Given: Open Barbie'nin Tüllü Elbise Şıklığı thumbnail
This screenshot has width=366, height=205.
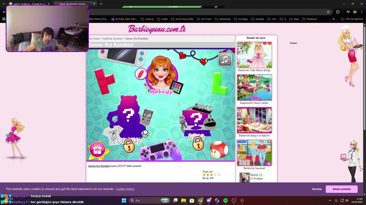Looking at the screenshot, I should pyautogui.click(x=254, y=55).
